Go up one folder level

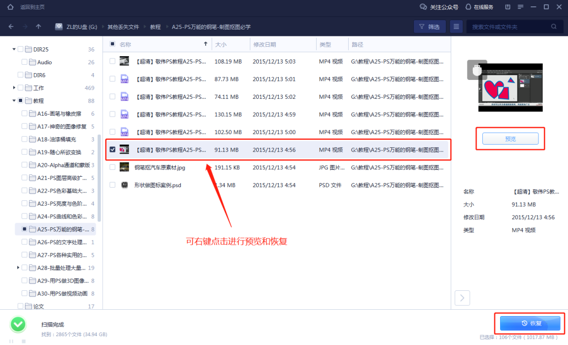[38, 26]
